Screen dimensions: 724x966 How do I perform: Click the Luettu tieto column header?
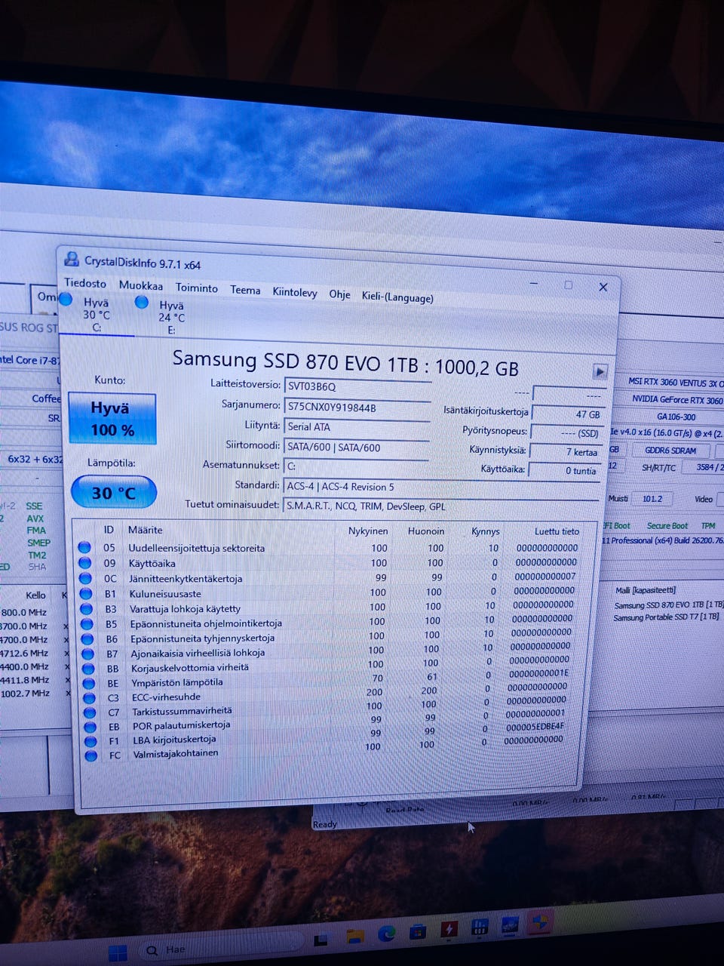(557, 531)
